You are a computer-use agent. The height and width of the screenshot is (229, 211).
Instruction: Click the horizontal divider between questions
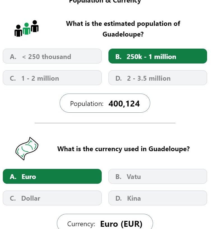pos(105,123)
